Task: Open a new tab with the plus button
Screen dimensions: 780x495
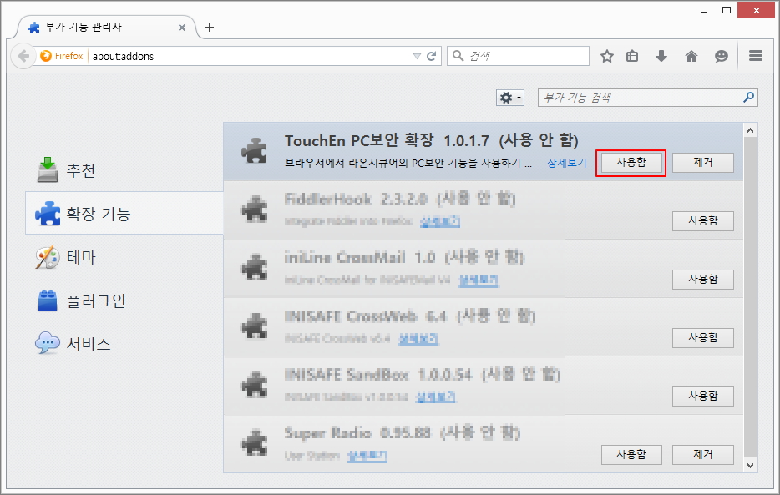Action: 210,28
